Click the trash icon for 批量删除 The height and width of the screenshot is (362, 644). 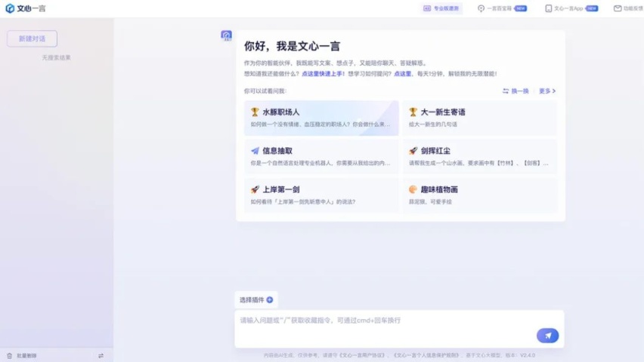coord(9,356)
